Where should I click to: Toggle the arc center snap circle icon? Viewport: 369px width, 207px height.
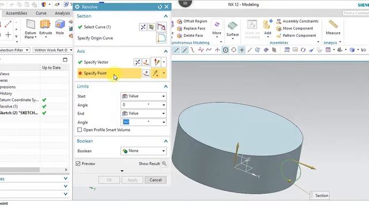(x=234, y=50)
